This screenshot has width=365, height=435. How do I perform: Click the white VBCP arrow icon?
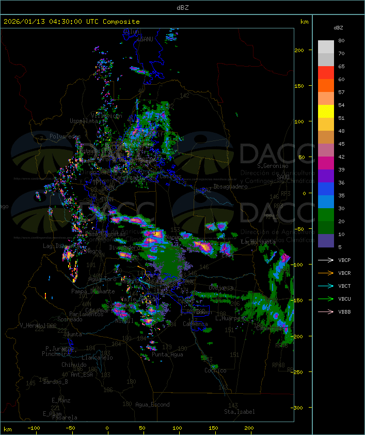[x=326, y=260]
